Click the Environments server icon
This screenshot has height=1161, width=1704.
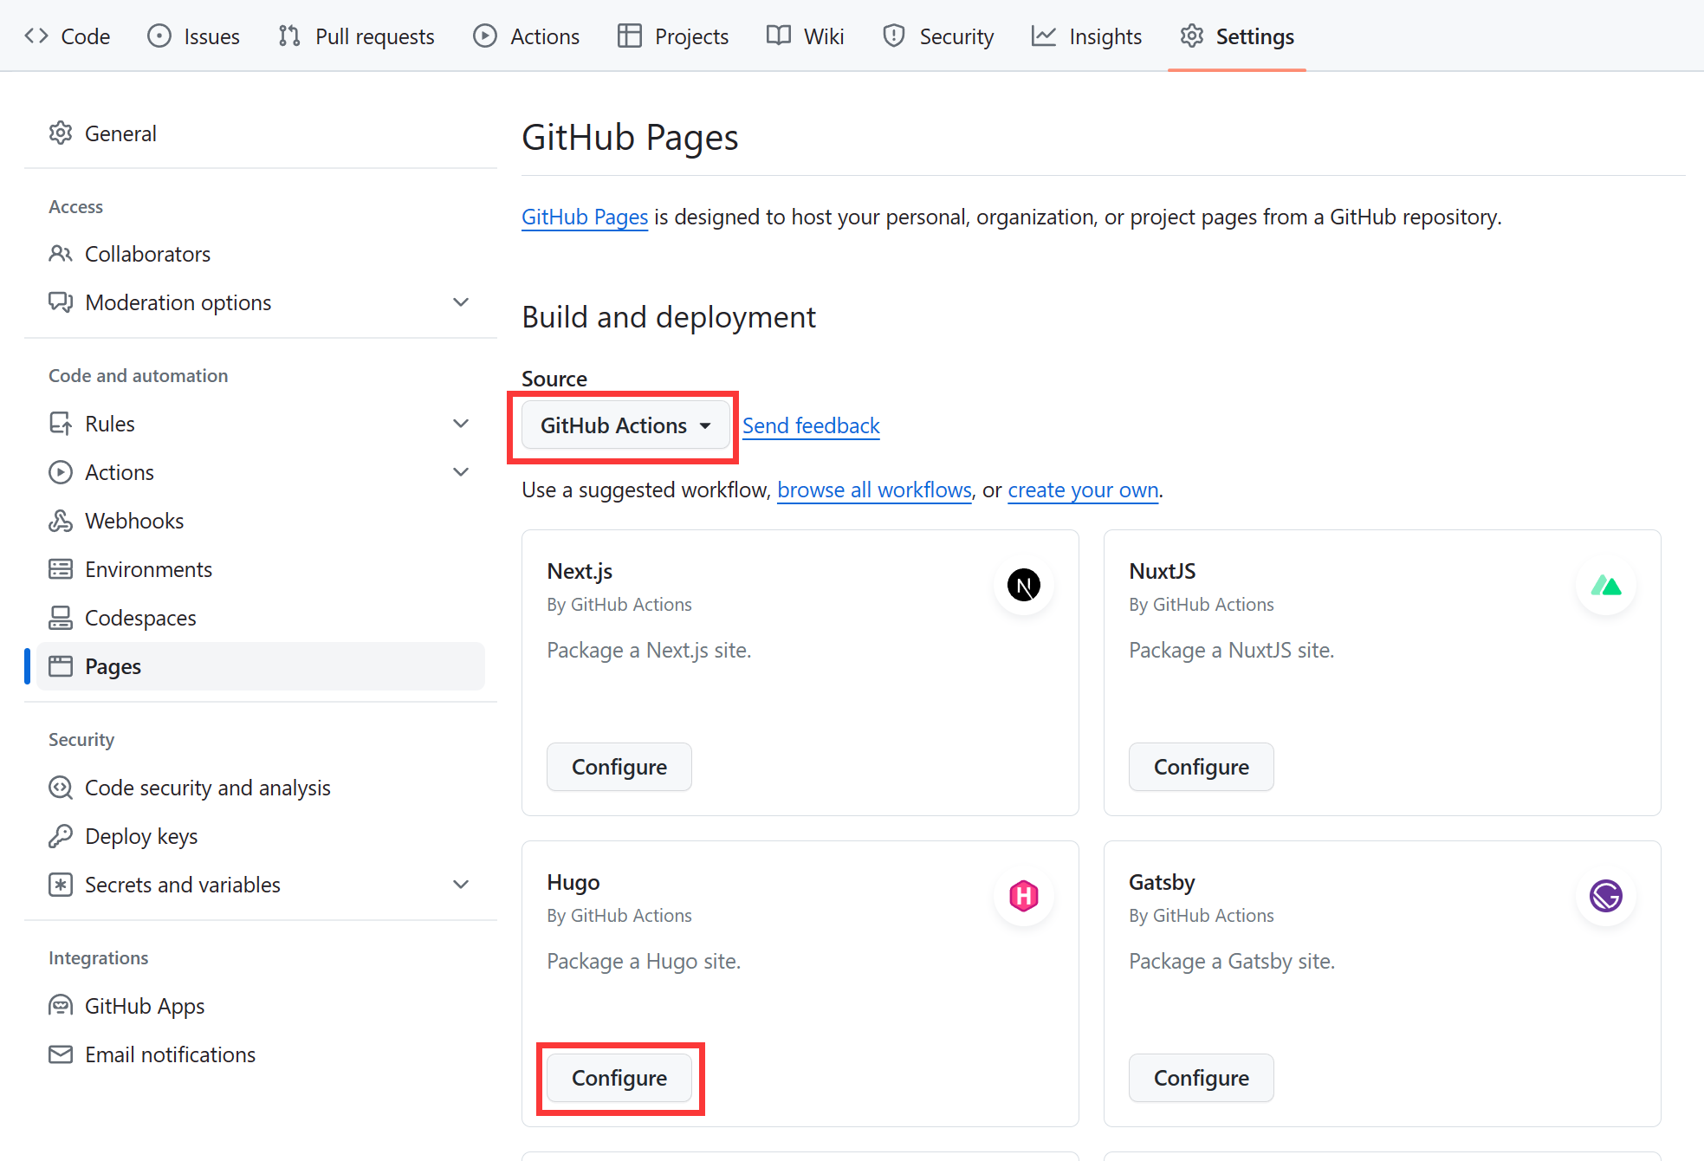tap(61, 569)
